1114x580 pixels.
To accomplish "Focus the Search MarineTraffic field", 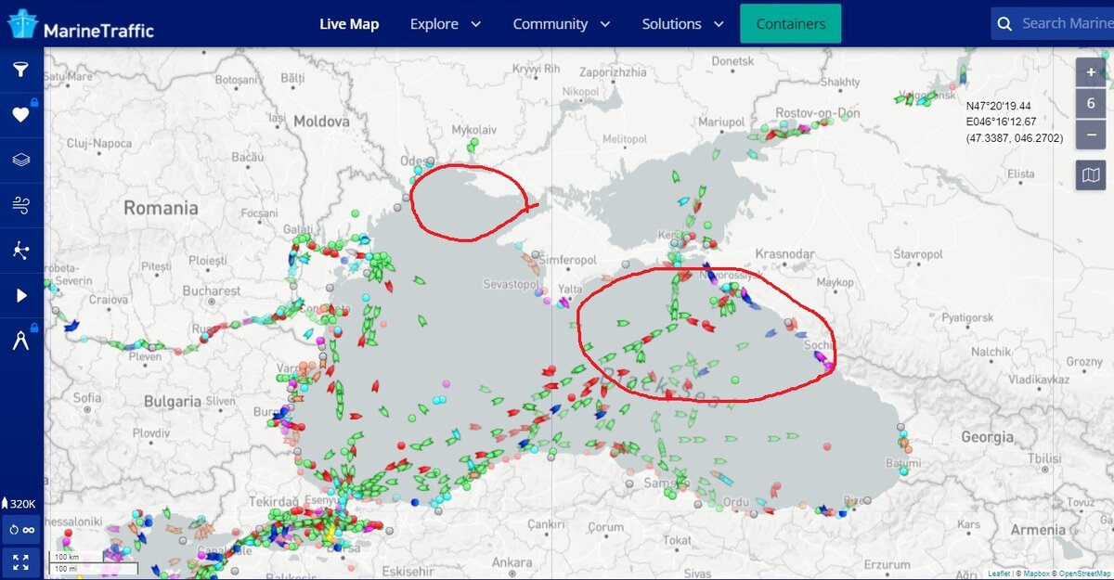I will tap(1053, 23).
